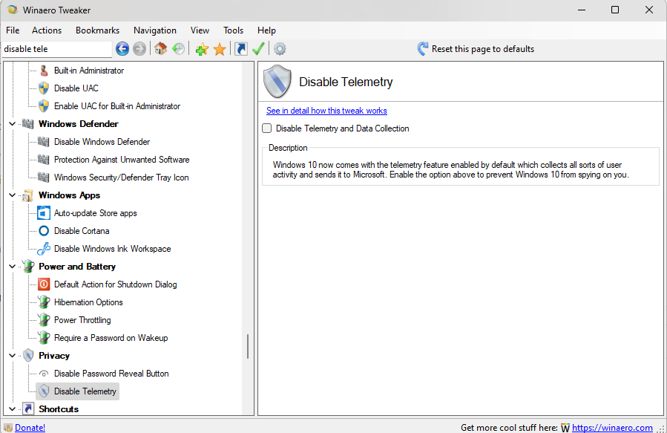Image resolution: width=667 pixels, height=433 pixels.
Task: Open 'See in detail how this tweak works' link
Action: [x=326, y=111]
